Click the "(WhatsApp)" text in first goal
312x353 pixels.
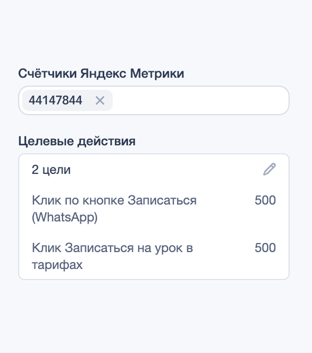coord(65,217)
